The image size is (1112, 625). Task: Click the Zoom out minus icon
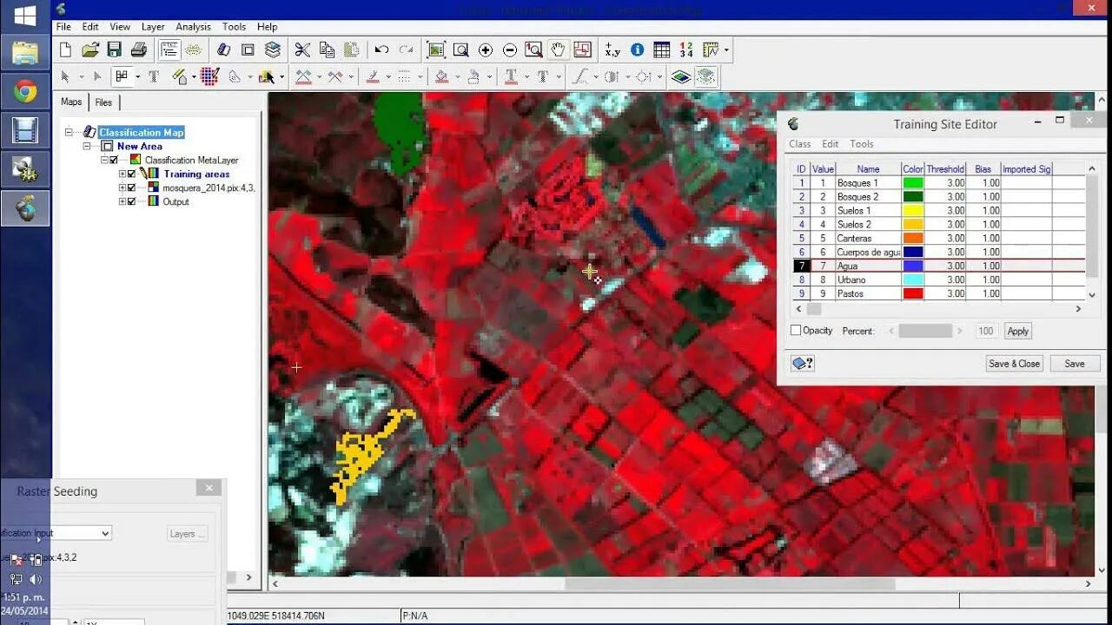tap(509, 50)
